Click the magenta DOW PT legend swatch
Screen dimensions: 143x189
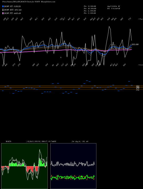(3, 13)
